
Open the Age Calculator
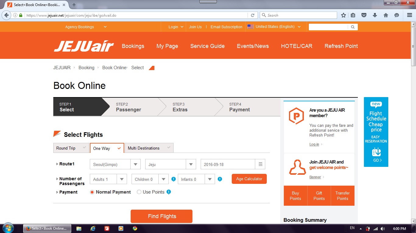[249, 179]
